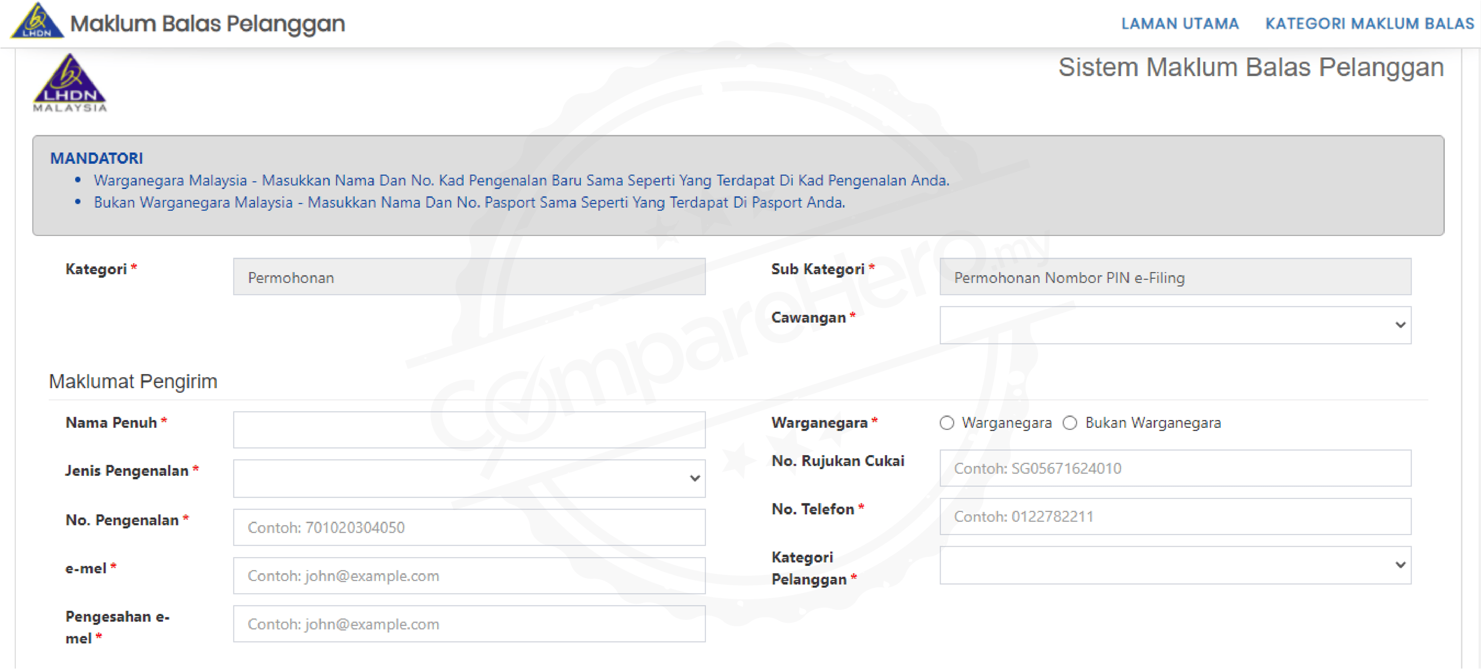Select the Warganegara radio option

[x=946, y=423]
